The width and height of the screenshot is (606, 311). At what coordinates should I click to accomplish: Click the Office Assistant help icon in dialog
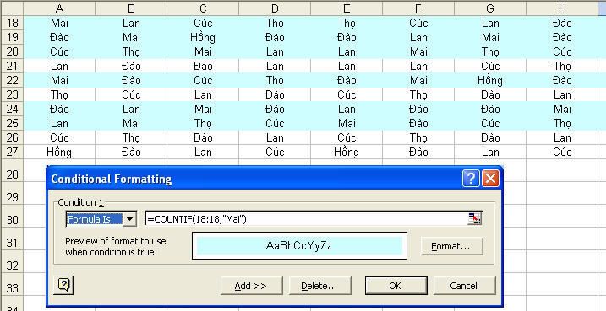pyautogui.click(x=63, y=285)
